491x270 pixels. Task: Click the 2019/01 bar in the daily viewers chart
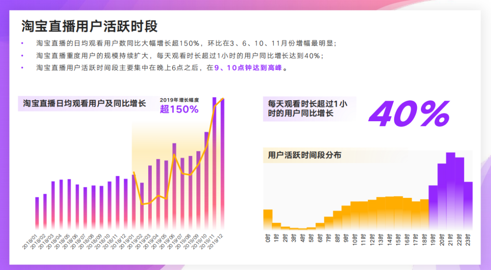134,202
